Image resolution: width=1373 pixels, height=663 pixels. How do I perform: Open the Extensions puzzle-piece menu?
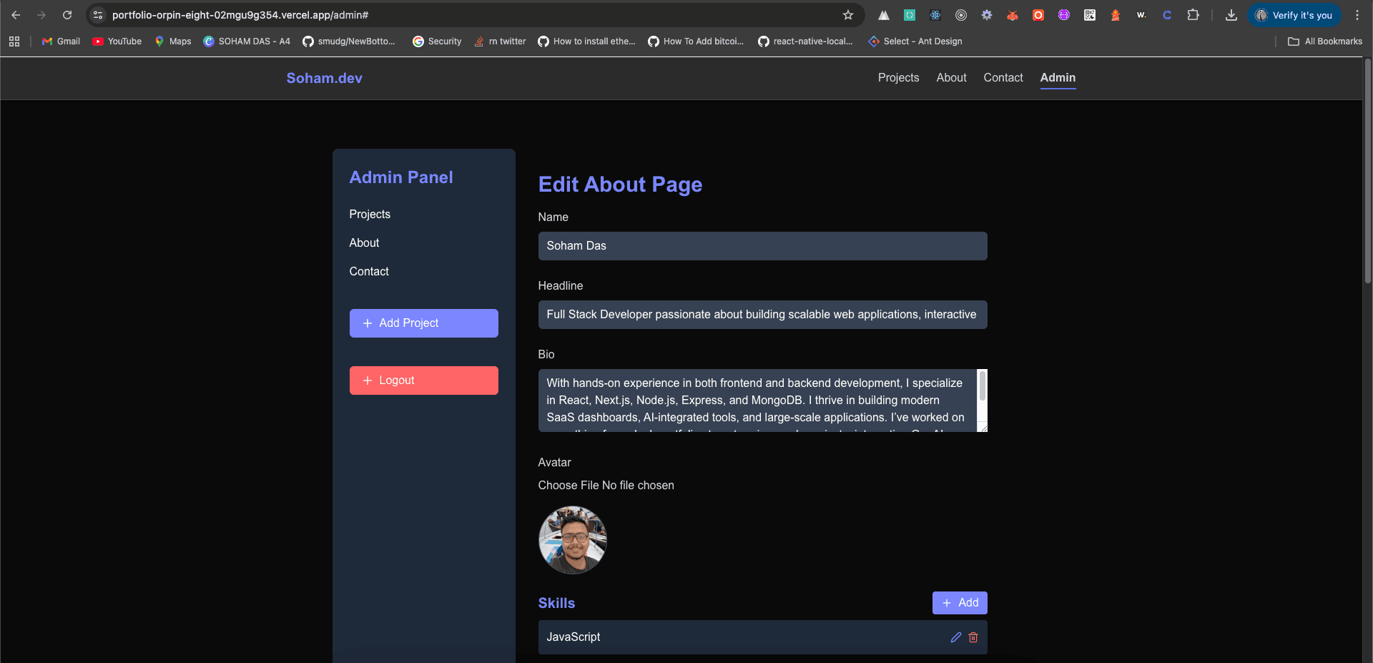pos(1193,15)
